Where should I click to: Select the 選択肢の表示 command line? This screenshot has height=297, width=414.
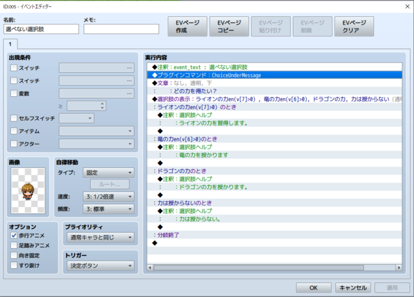[274, 99]
